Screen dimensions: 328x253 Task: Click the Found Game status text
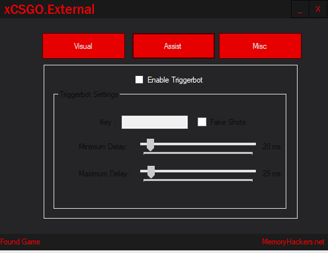coord(20,242)
